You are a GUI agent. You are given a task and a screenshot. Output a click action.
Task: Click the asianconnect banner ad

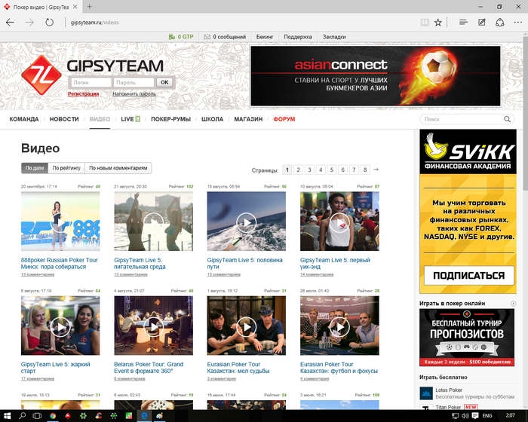click(x=376, y=76)
